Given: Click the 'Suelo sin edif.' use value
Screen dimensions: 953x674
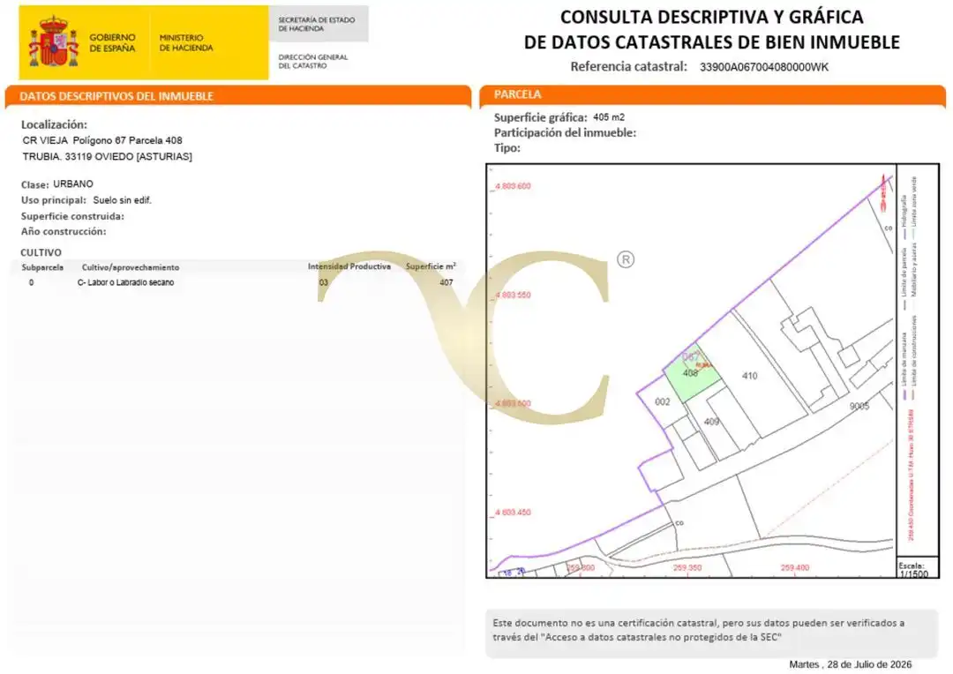Looking at the screenshot, I should tap(122, 200).
